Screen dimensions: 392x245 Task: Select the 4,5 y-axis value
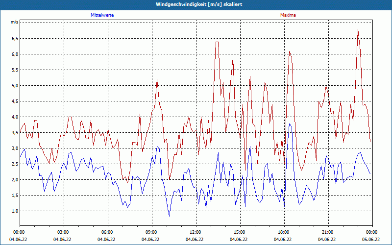coord(15,101)
